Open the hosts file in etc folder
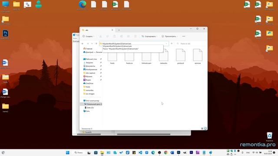Screen dimensions: 278x156 pos(112,57)
